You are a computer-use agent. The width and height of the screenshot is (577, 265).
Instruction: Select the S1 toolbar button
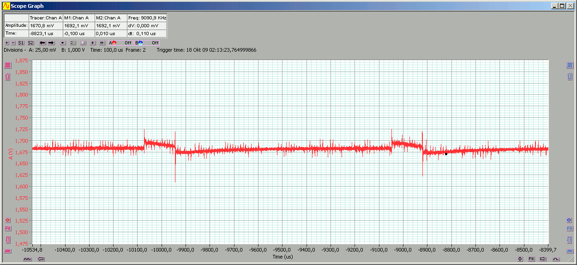click(x=21, y=42)
